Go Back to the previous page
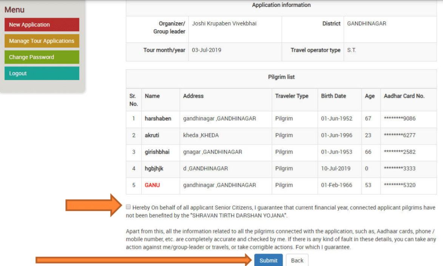Image resolution: width=443 pixels, height=266 pixels. (297, 260)
